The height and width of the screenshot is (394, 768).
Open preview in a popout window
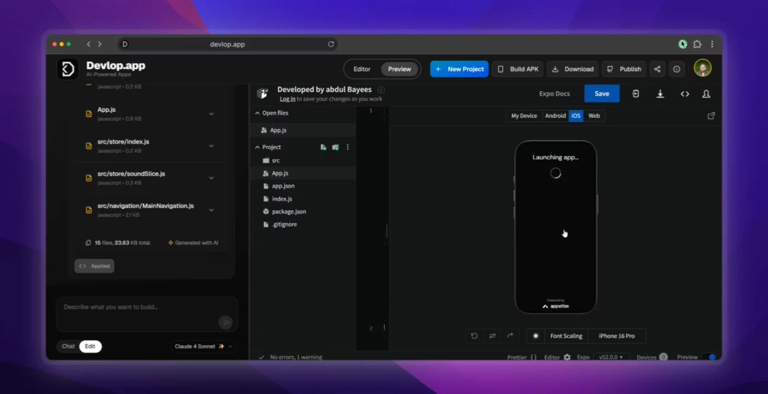[x=711, y=115]
